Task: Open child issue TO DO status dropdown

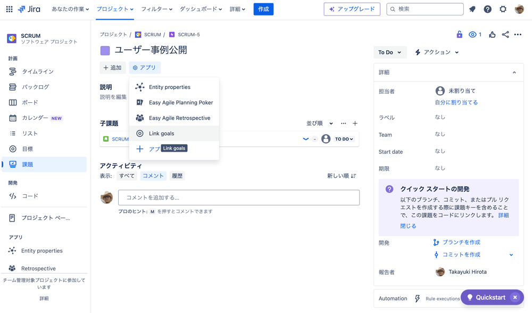Action: tap(344, 139)
